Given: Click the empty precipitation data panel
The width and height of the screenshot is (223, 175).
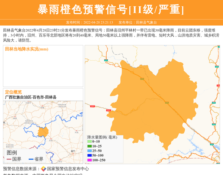Looking at the screenshot, I should pos(43,70).
